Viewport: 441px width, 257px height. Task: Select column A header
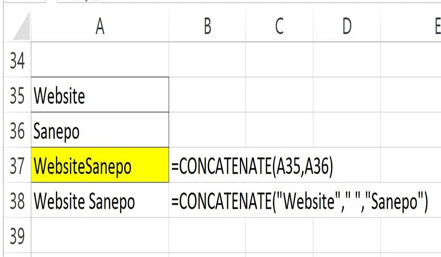(99, 26)
